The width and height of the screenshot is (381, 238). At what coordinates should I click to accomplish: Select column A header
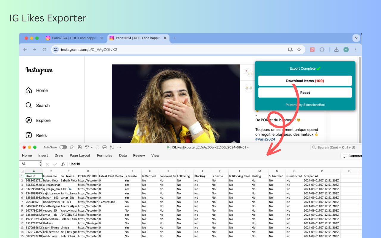coord(34,171)
